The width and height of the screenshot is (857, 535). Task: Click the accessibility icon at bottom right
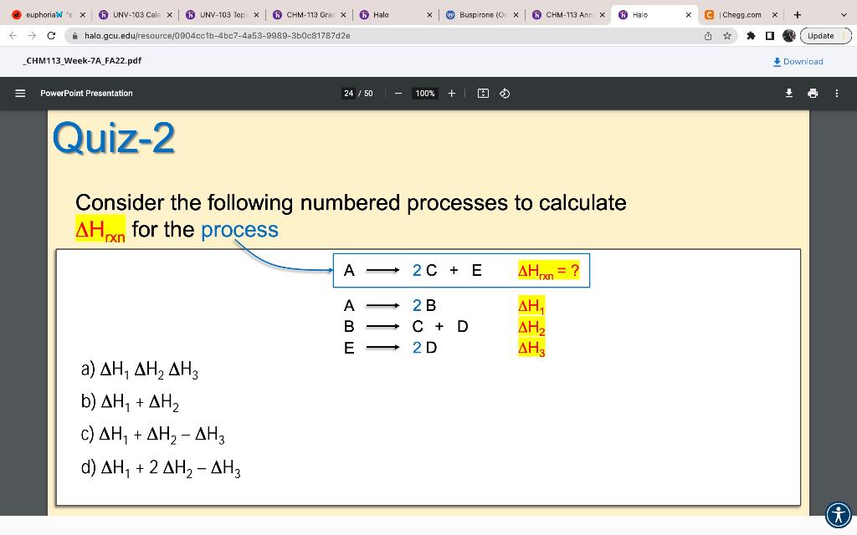tap(837, 514)
